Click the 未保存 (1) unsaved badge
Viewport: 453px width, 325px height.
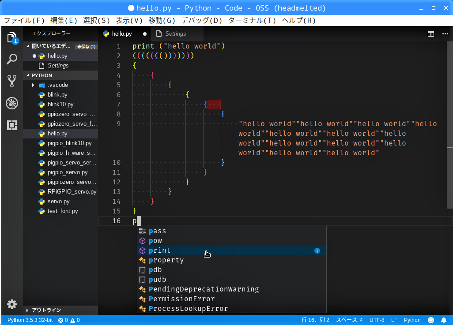point(86,46)
